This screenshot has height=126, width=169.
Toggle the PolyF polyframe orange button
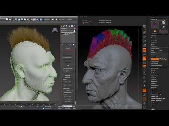(144, 91)
